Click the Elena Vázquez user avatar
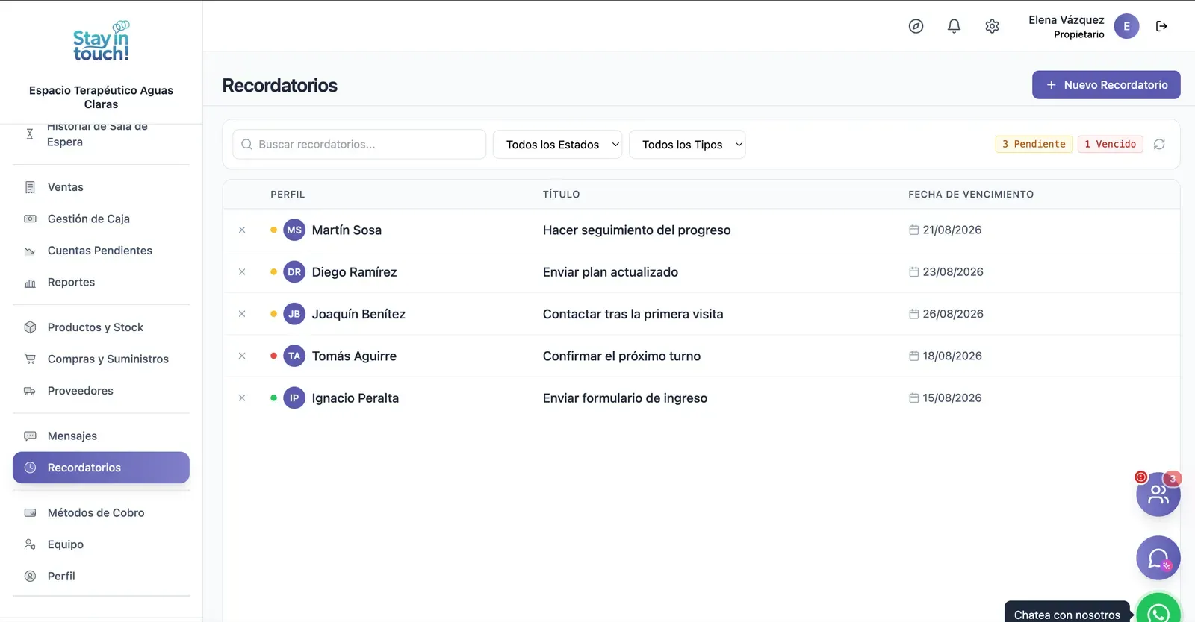 (x=1126, y=26)
